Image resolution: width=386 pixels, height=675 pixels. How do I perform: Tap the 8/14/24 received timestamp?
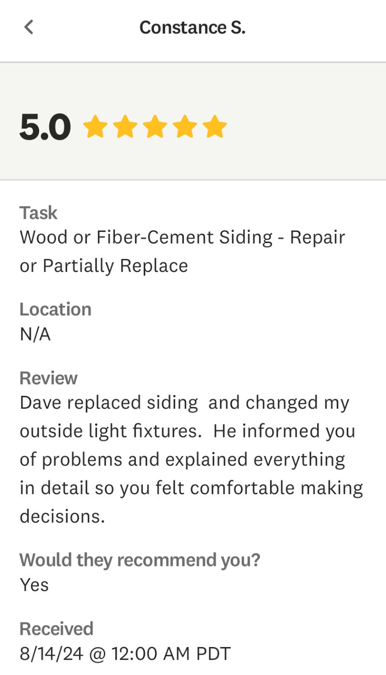pyautogui.click(x=125, y=654)
